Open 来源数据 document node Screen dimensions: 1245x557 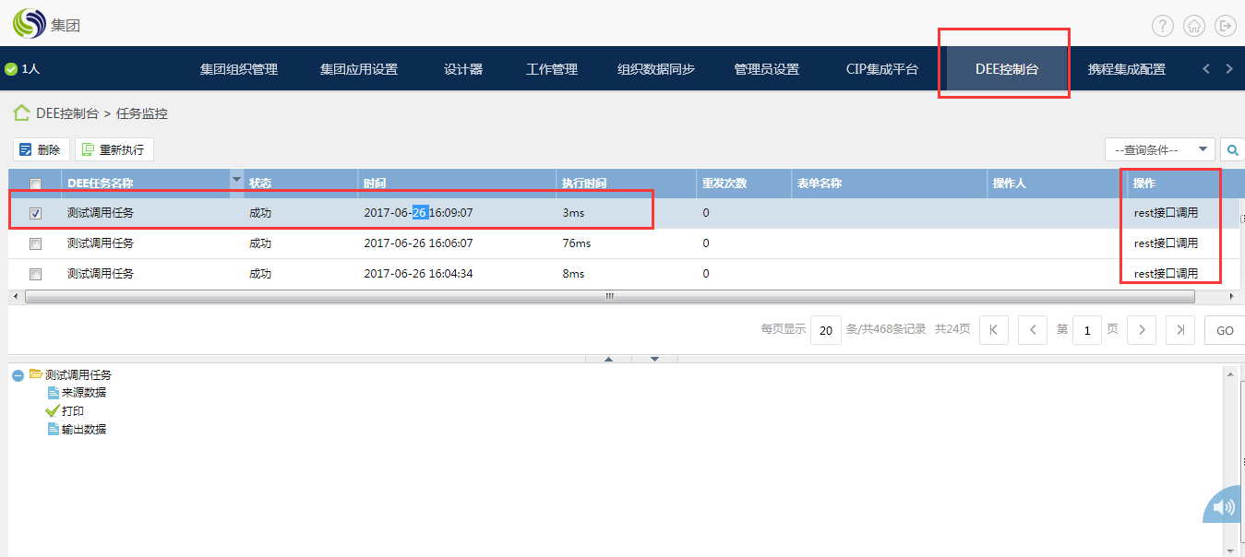click(77, 393)
